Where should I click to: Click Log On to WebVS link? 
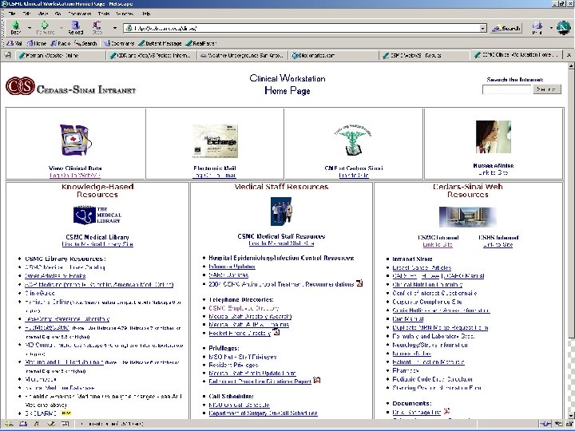pyautogui.click(x=75, y=175)
